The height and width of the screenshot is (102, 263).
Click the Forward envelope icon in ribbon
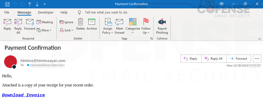click(30, 23)
